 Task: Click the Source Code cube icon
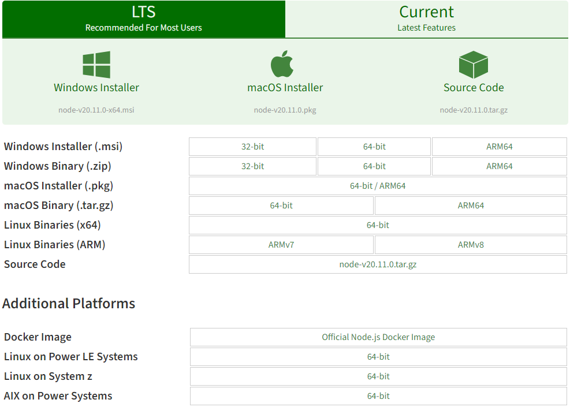pos(474,65)
